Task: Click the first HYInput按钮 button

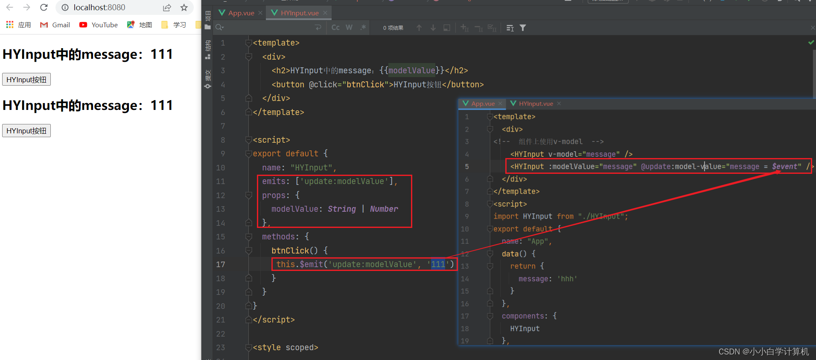Action: coord(26,80)
